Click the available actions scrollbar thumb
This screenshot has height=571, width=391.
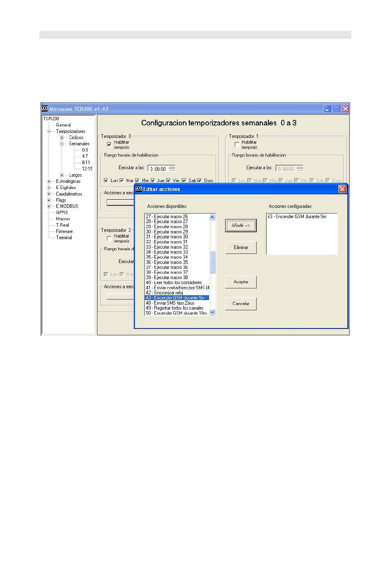(x=212, y=263)
